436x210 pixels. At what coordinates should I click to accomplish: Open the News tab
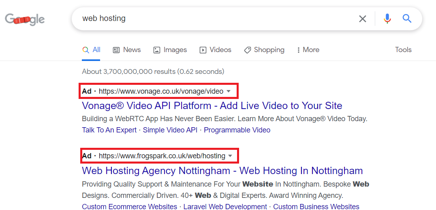[126, 50]
